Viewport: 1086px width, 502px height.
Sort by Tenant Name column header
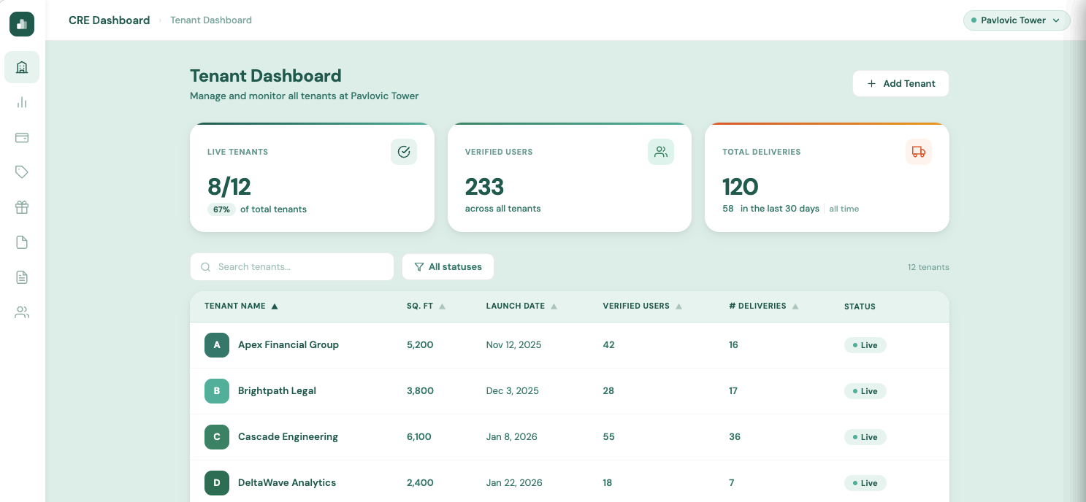pos(241,306)
